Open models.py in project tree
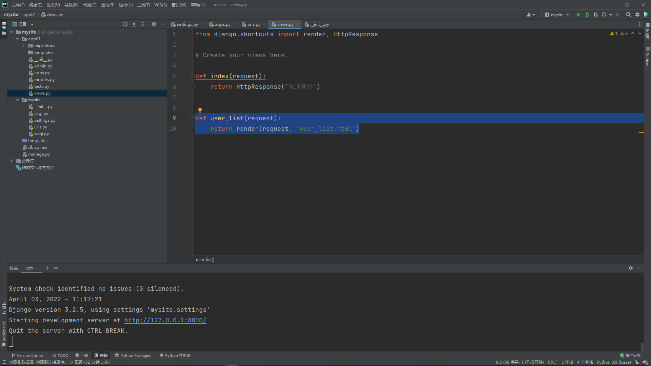651x366 pixels. tap(44, 80)
